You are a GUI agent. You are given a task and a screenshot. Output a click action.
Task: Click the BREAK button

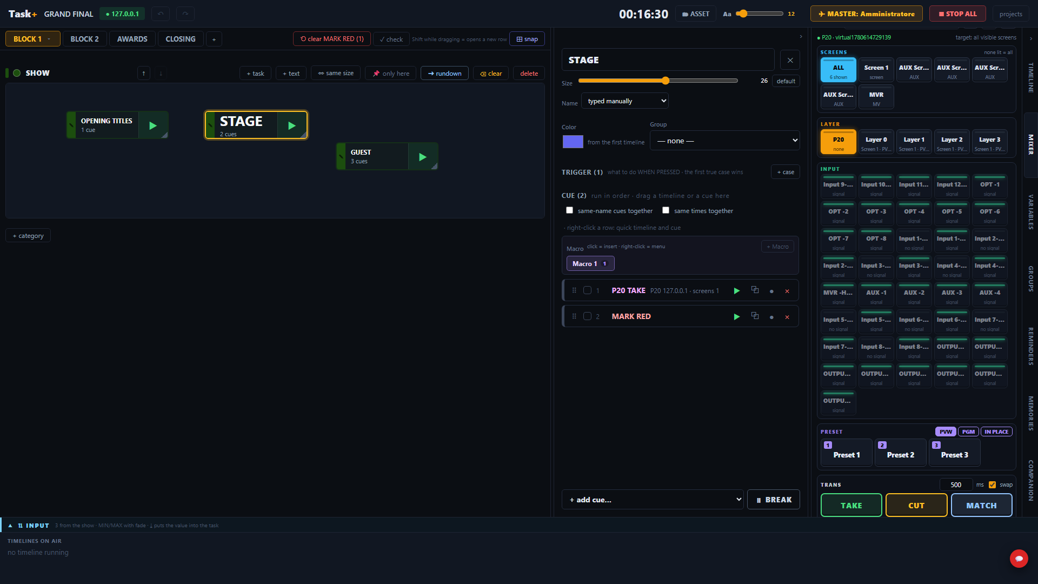pos(774,500)
